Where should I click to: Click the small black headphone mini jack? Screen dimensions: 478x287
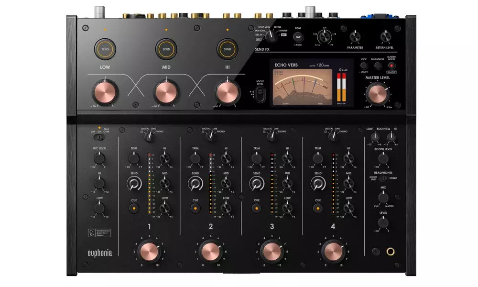pyautogui.click(x=376, y=252)
